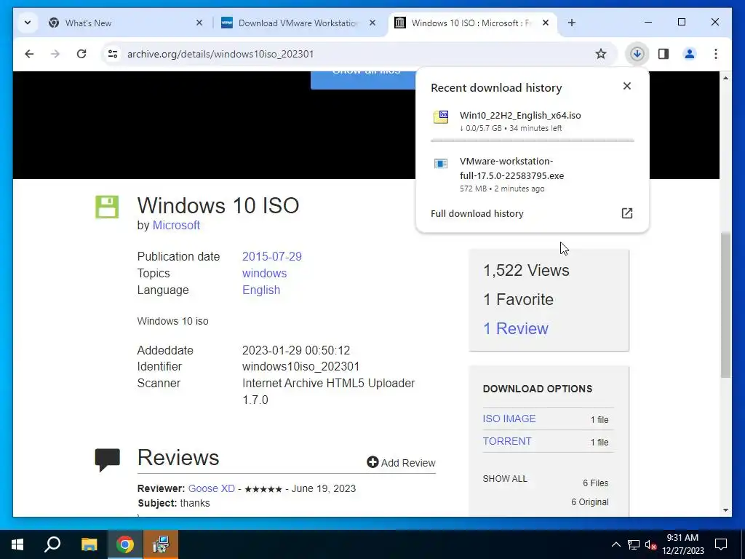Image resolution: width=745 pixels, height=559 pixels.
Task: Close the Download VMware Workstation tab
Action: click(372, 23)
